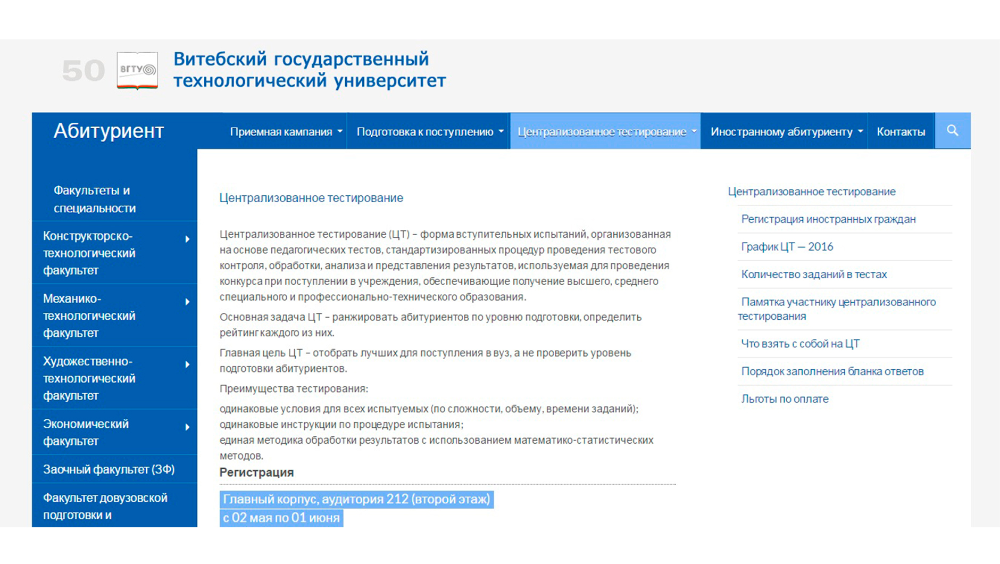Image resolution: width=1000 pixels, height=564 pixels.
Task: Click line одинаковые инструкции по процедуре испытания
Action: [x=341, y=425]
